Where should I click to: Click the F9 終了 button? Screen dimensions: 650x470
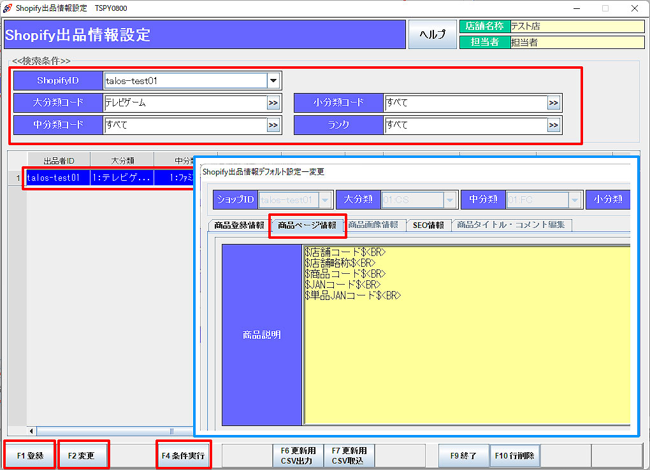click(463, 455)
